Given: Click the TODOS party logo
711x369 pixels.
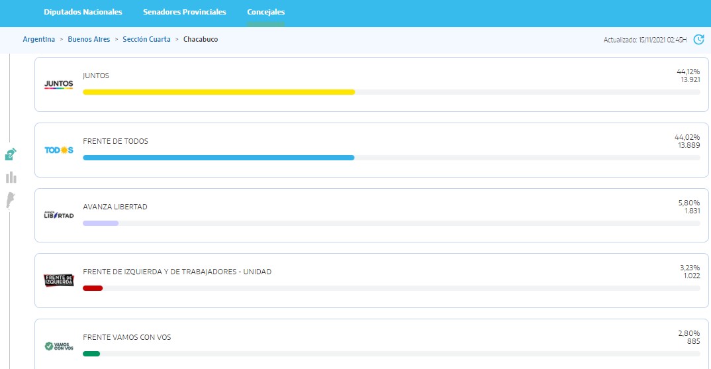Looking at the screenshot, I should (58, 150).
